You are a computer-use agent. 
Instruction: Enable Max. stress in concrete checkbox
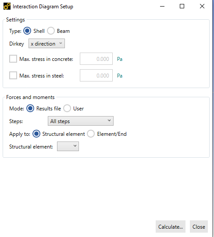(13, 59)
